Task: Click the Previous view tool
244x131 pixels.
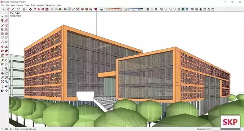Action: tap(6, 81)
